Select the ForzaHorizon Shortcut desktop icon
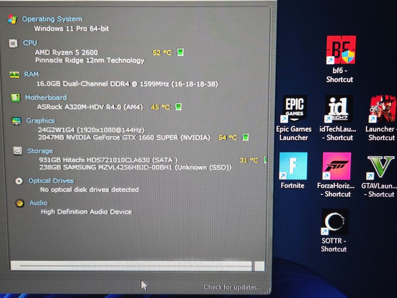Screen dimensions: 397x298 [336, 175]
